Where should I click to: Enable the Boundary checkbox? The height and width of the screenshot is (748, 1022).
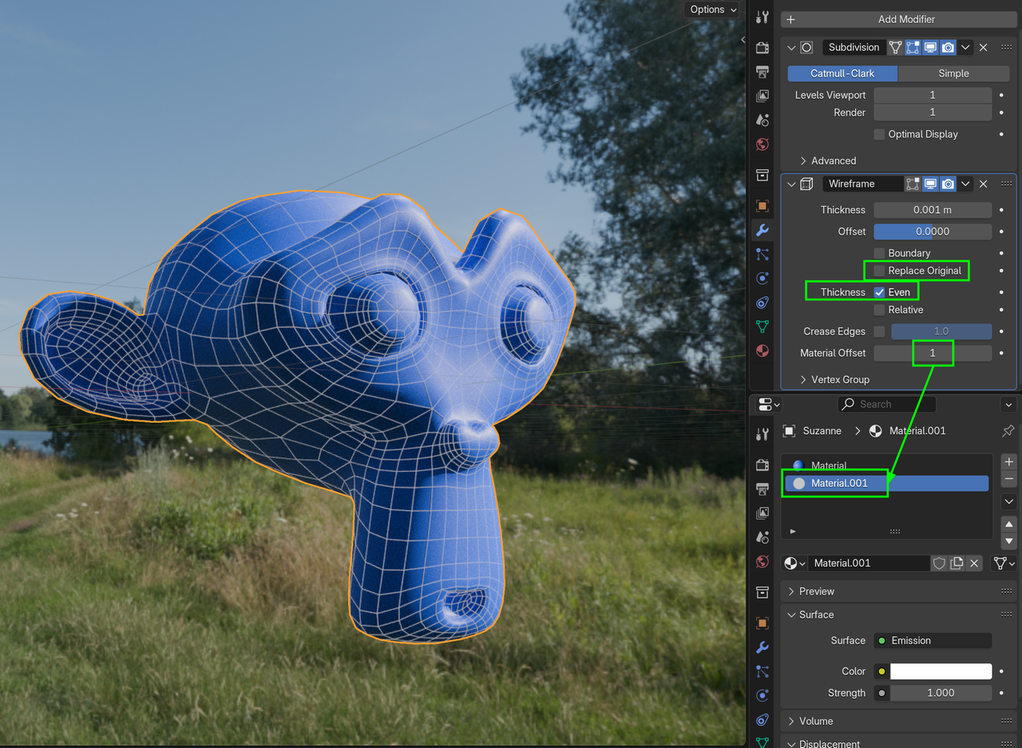click(879, 253)
